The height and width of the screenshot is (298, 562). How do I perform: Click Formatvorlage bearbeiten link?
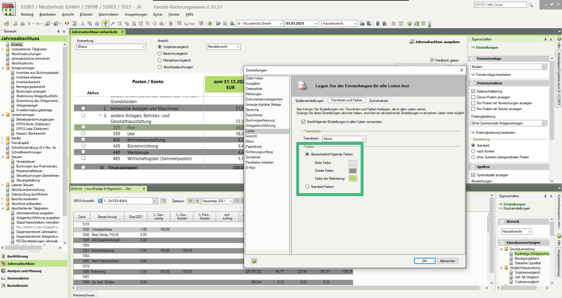point(493,75)
